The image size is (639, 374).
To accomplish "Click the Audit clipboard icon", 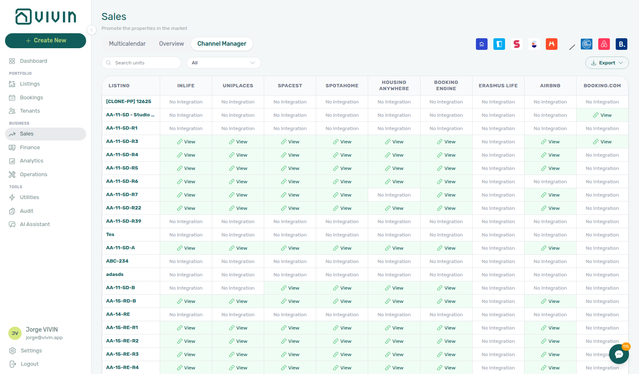I will point(12,211).
